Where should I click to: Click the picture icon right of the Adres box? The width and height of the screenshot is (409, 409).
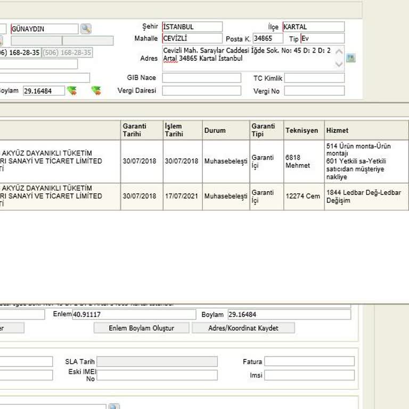coord(350,58)
